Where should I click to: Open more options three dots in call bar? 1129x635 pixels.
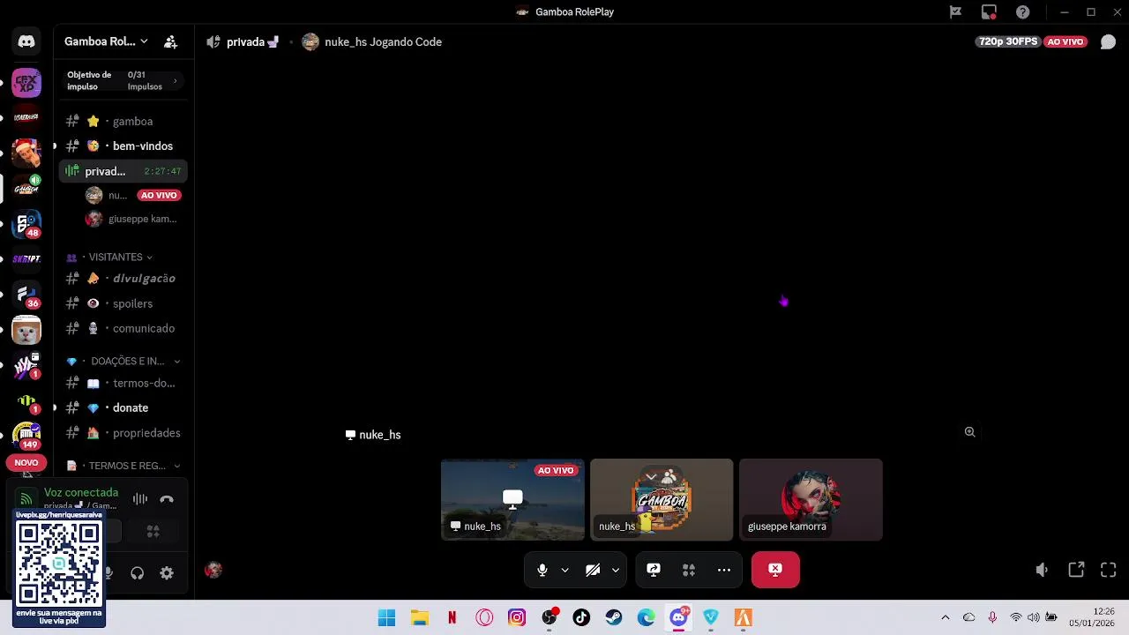click(724, 570)
